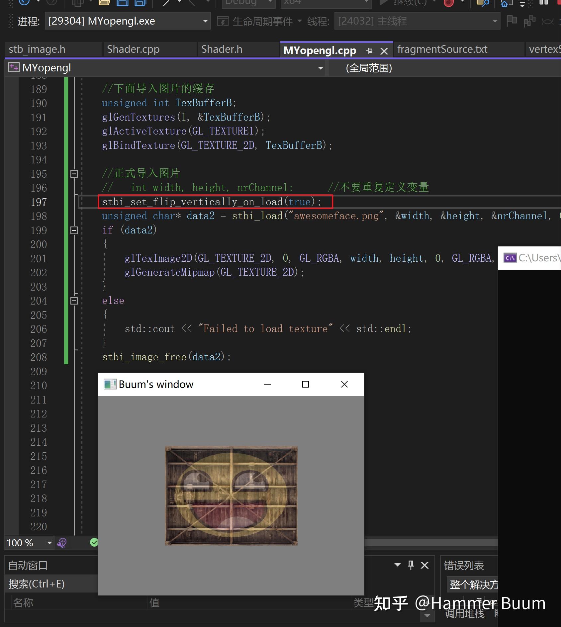Open the fragmentSource.txt tab
Viewport: 561px width, 627px height.
pos(442,49)
